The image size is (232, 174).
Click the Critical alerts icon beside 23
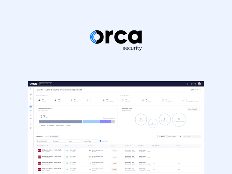[39, 100]
